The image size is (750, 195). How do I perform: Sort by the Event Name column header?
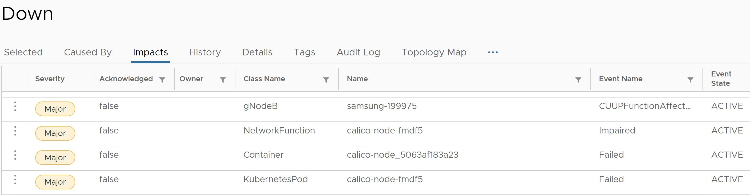621,79
